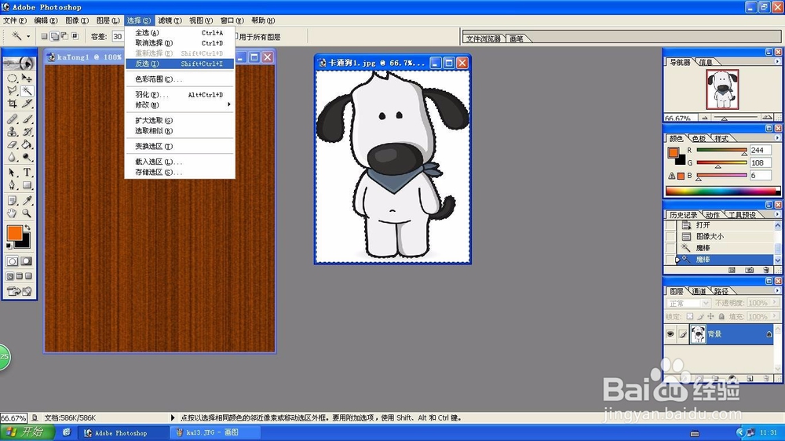
Task: Select the Rectangle shape tool
Action: click(x=27, y=185)
